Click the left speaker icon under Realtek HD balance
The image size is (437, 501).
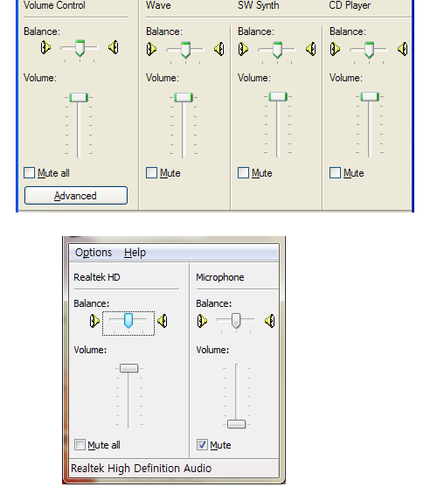(94, 321)
